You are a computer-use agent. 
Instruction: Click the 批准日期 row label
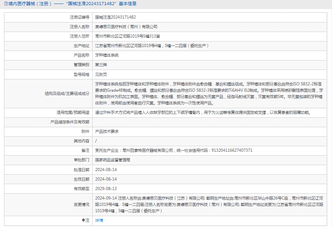(82, 169)
